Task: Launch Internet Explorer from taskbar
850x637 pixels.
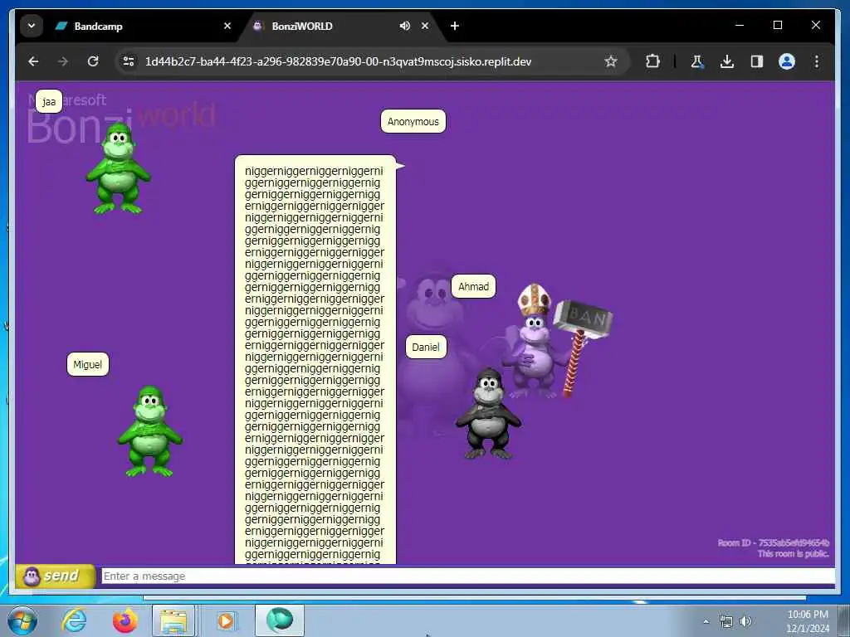Action: pos(74,620)
